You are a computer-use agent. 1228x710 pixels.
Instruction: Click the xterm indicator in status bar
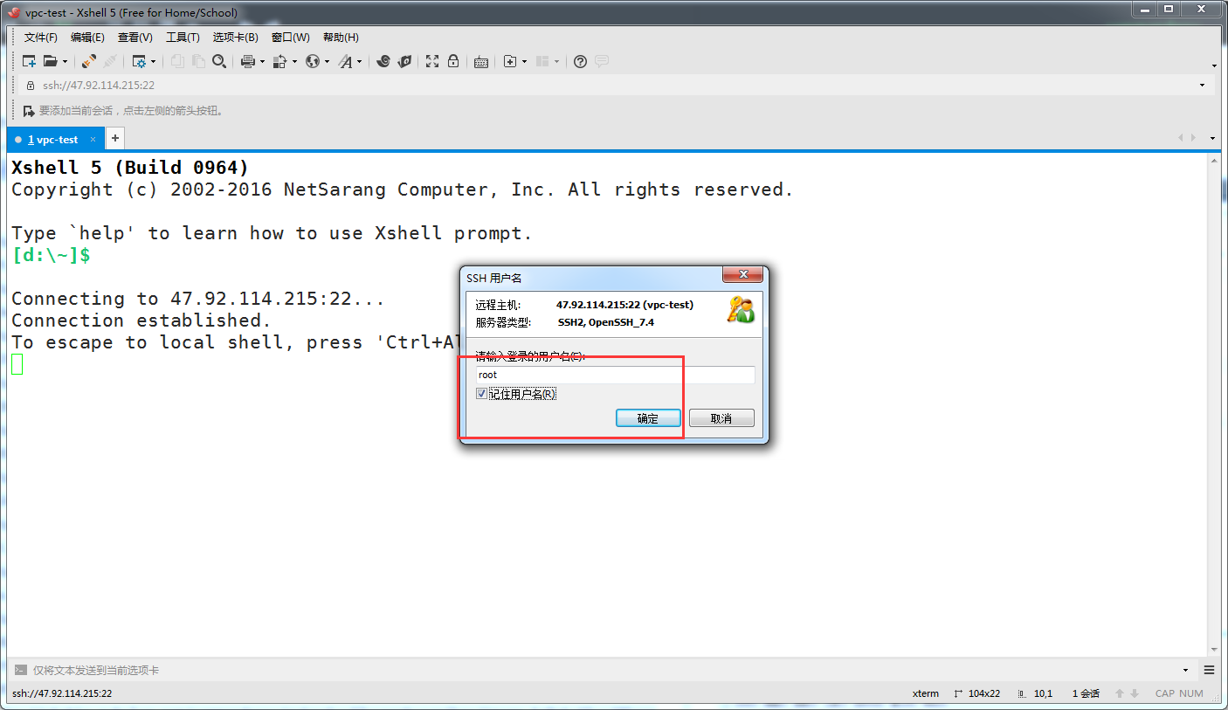coord(926,693)
